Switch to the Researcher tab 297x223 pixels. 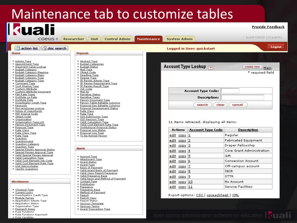(x=74, y=39)
